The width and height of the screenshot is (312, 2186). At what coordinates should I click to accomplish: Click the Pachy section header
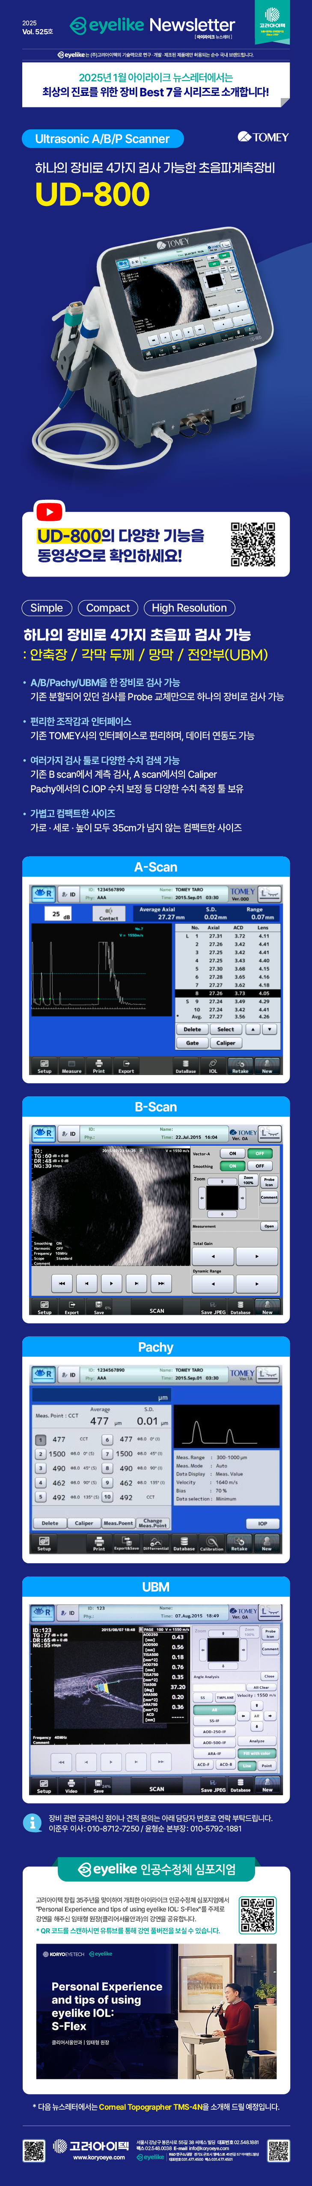(156, 1347)
